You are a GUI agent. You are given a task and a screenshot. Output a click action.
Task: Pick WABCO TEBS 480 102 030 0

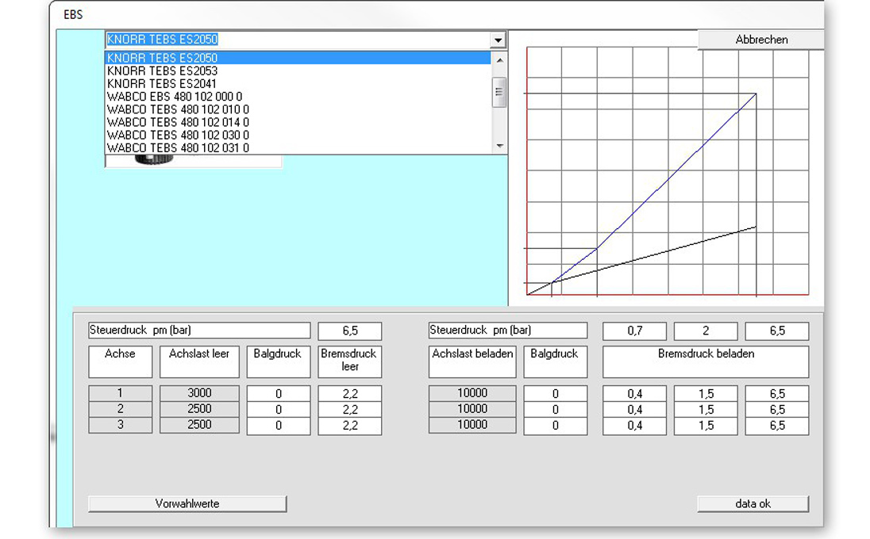click(298, 135)
